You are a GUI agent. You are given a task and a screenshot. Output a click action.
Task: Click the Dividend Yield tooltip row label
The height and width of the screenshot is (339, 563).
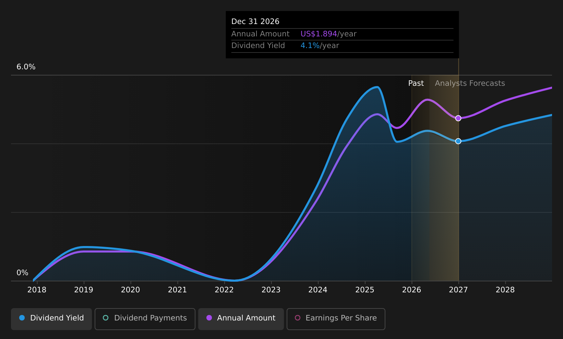coord(258,46)
